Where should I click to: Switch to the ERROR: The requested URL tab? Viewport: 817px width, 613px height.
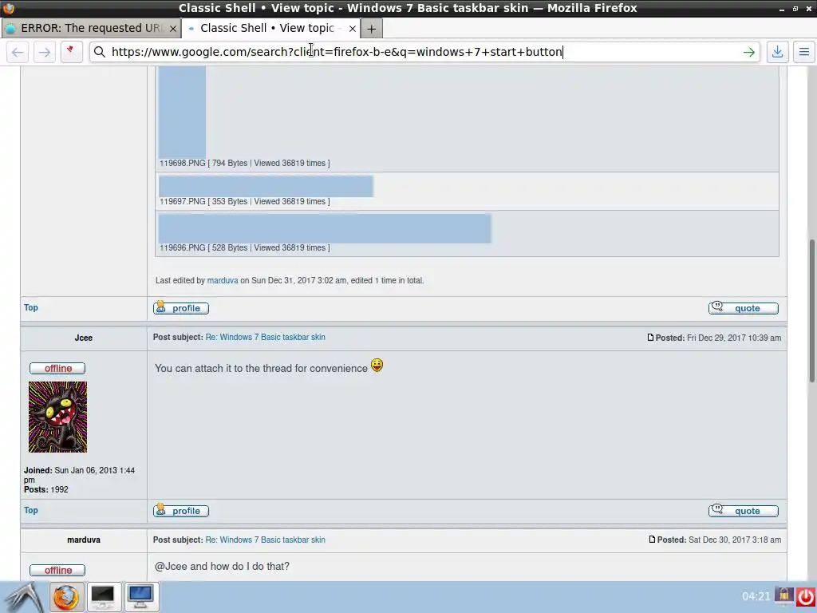pyautogui.click(x=91, y=28)
